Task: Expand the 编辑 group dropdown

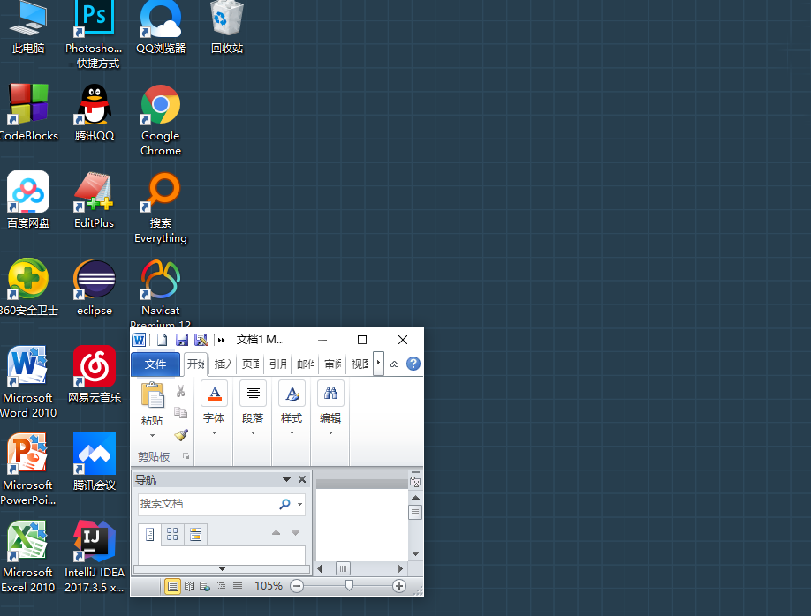Action: click(x=330, y=433)
